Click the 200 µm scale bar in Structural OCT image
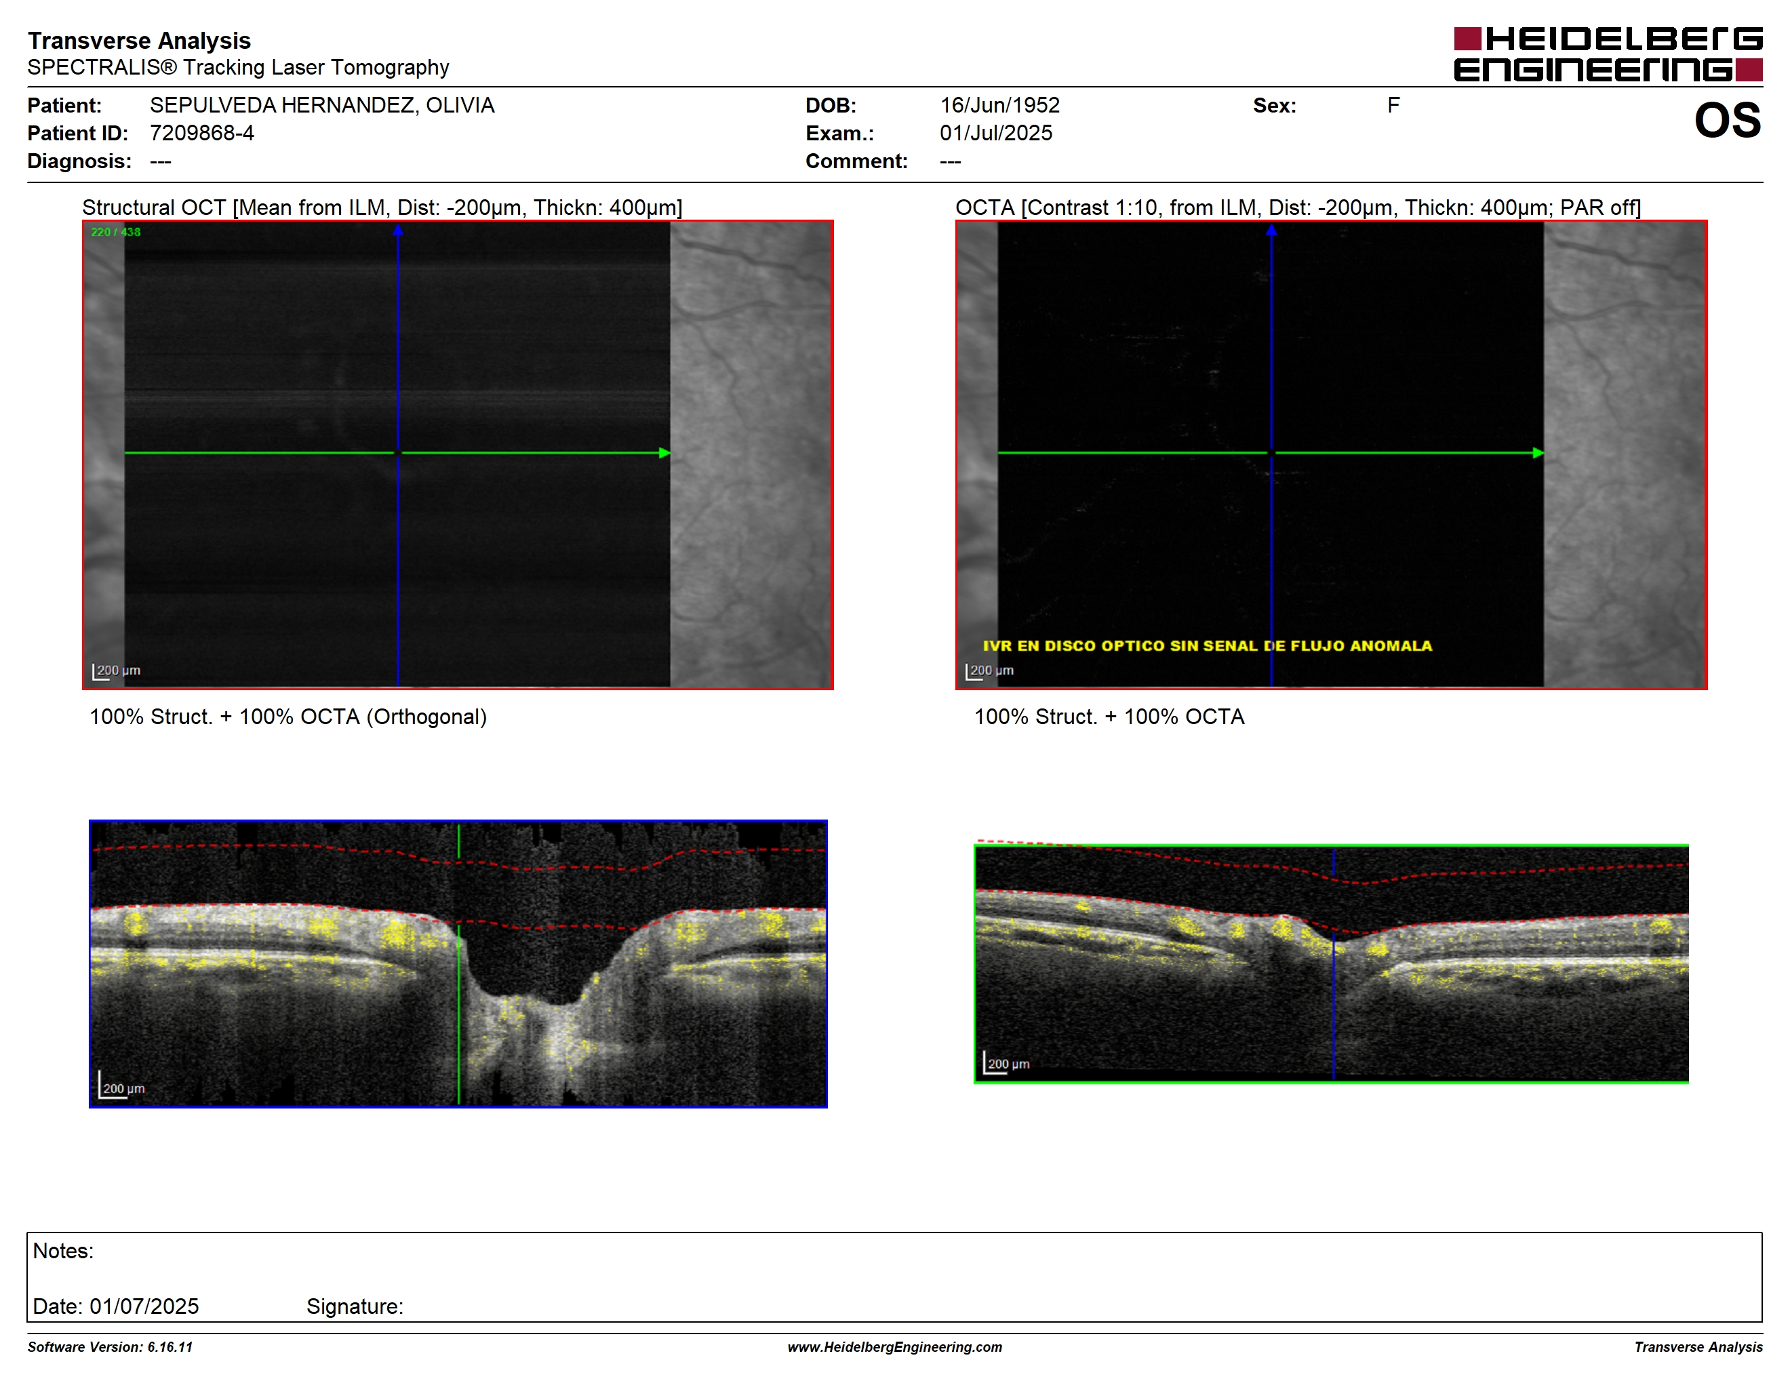 point(117,671)
